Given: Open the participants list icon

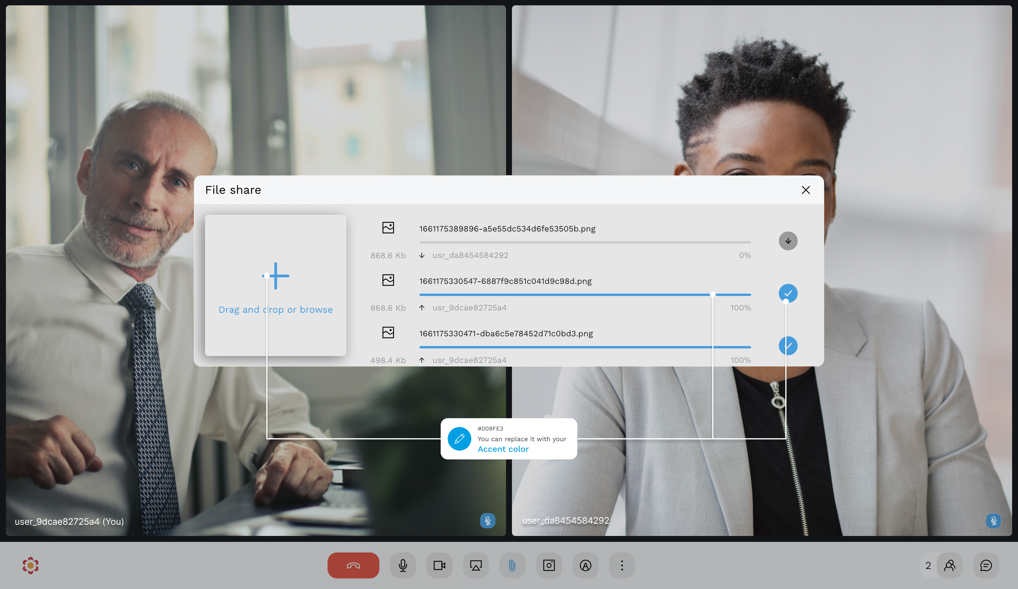Looking at the screenshot, I should pyautogui.click(x=949, y=565).
